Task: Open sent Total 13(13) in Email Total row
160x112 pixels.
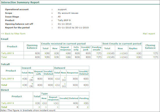Action: [111, 57]
